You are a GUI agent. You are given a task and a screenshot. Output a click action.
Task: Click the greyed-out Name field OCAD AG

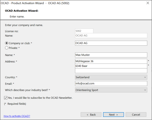coord(111,35)
